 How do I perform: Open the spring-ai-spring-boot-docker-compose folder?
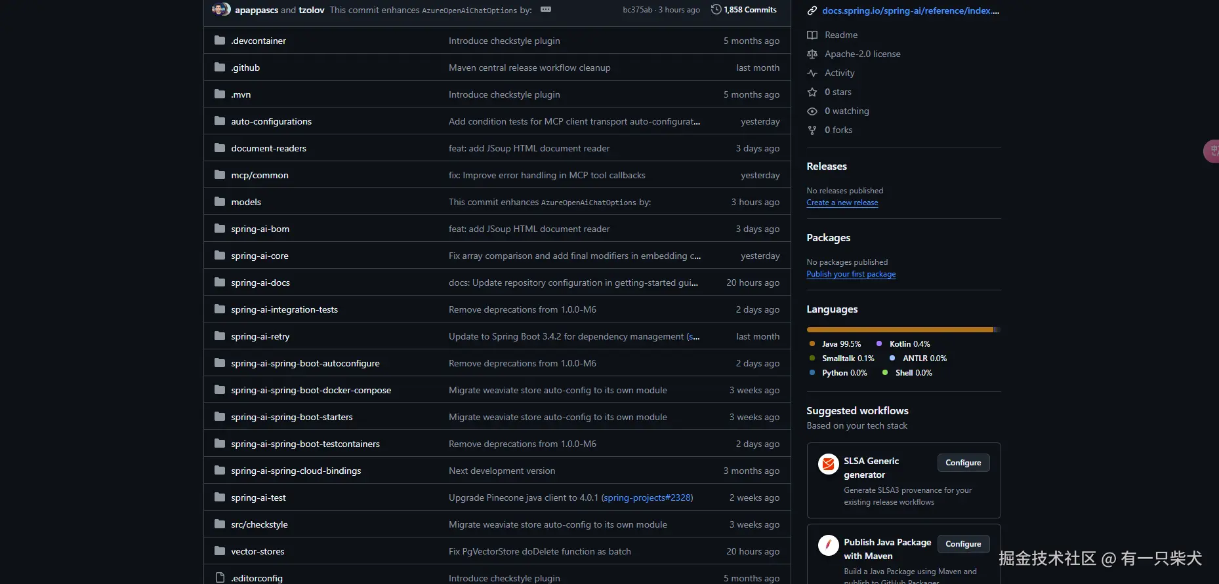(311, 390)
